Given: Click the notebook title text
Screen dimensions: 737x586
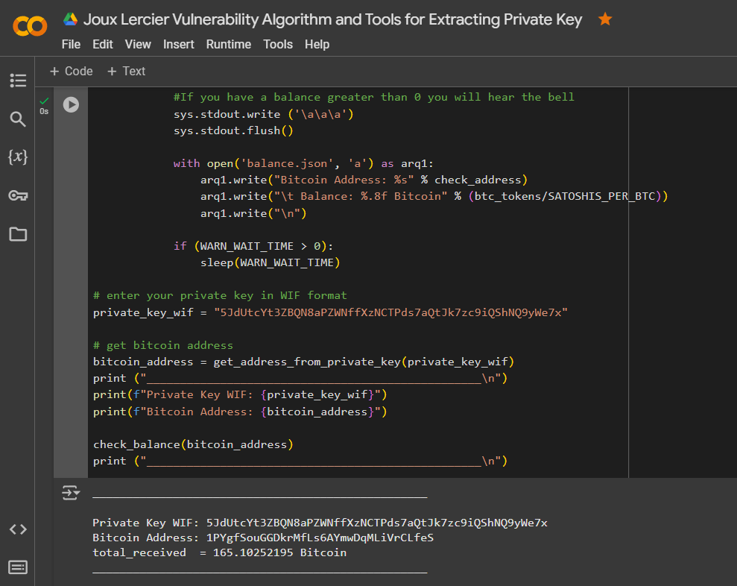Looking at the screenshot, I should coord(333,19).
